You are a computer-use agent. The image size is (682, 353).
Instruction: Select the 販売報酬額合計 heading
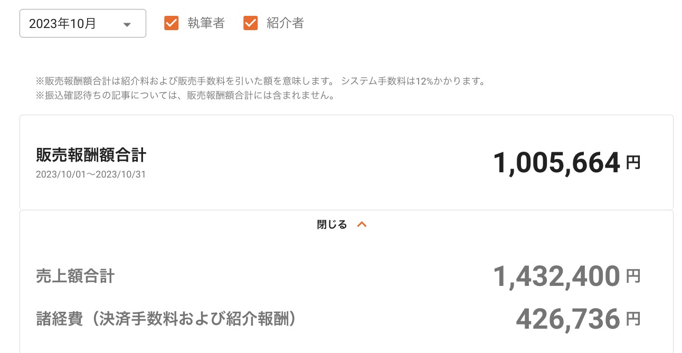coord(91,155)
